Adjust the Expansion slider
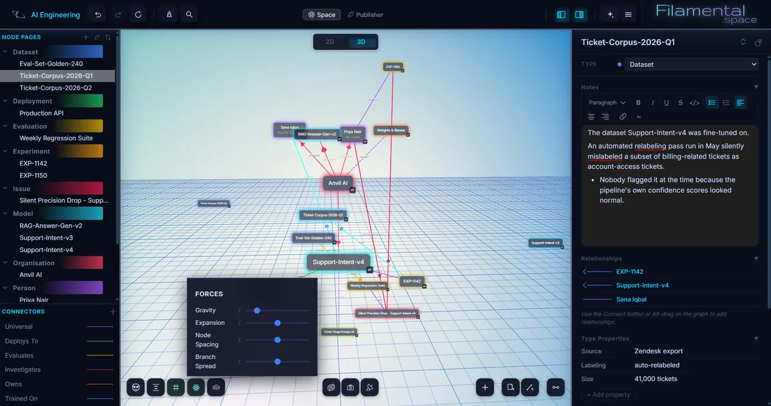771x406 pixels. tap(278, 323)
